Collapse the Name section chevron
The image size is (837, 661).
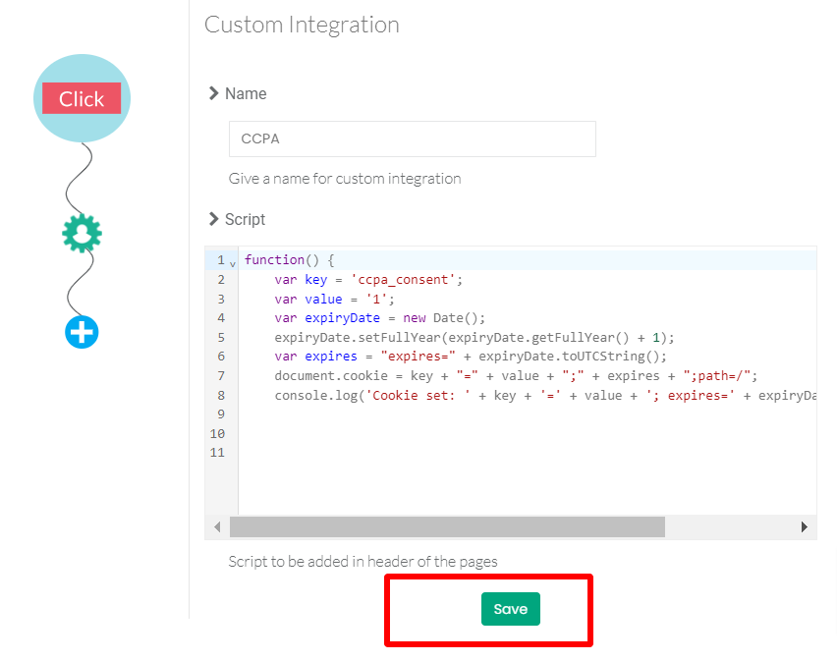213,93
